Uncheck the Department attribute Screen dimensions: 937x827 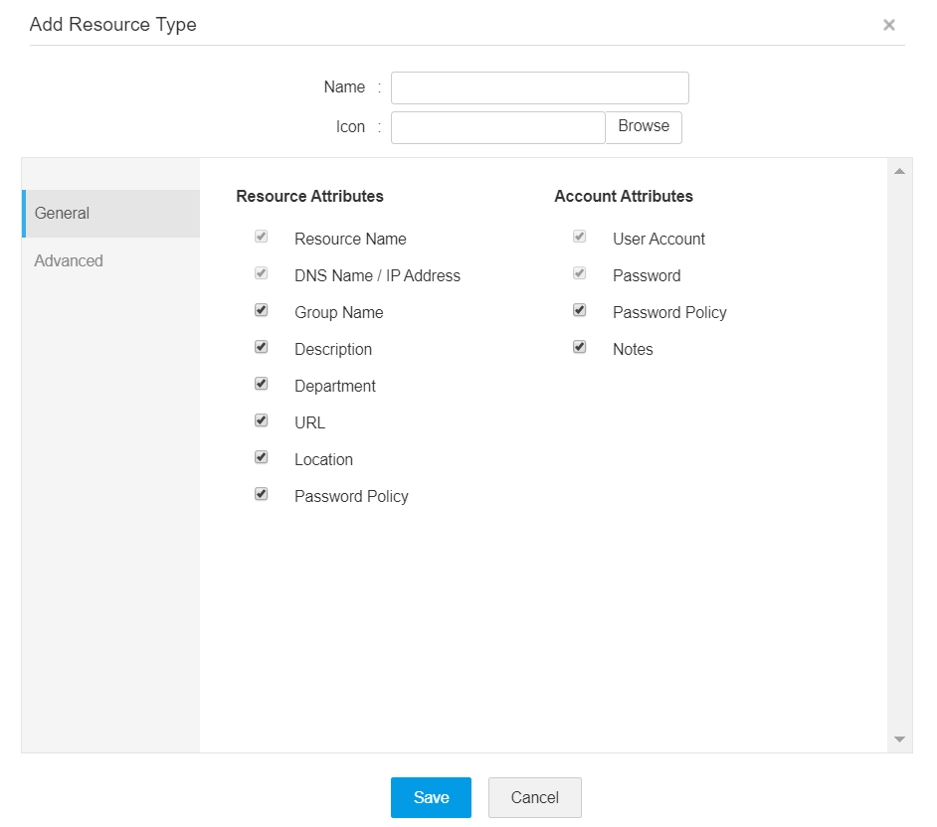261,384
